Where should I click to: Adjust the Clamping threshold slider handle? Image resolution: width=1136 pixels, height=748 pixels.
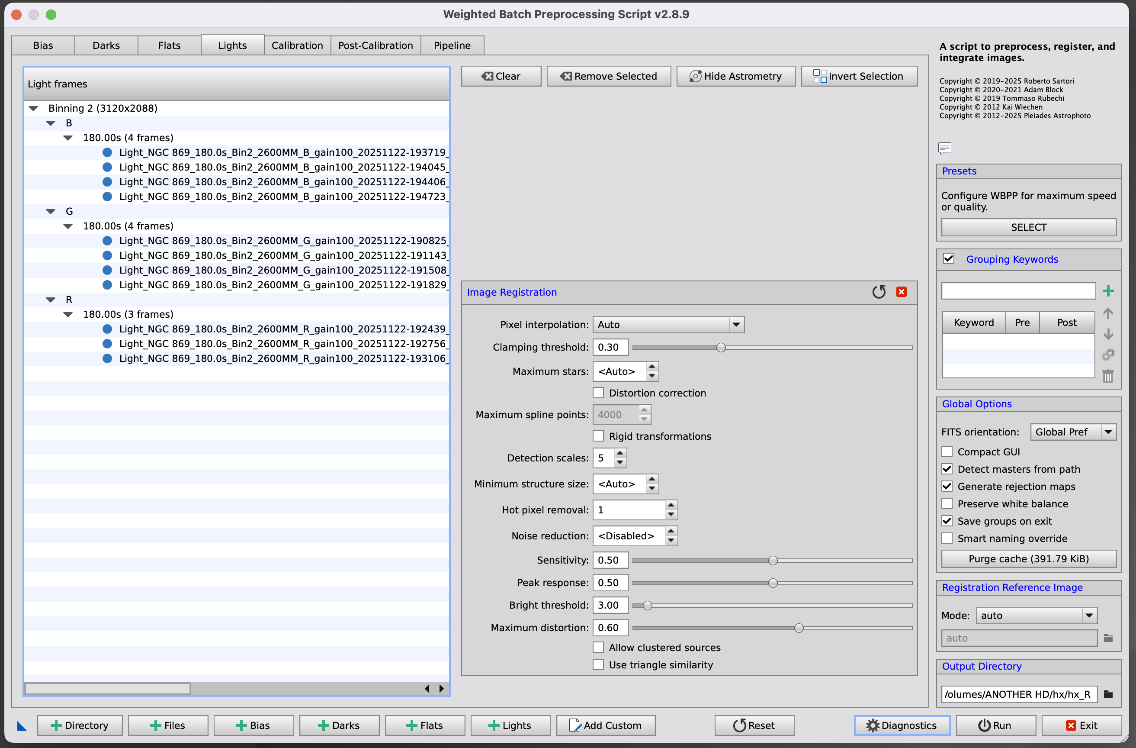point(721,348)
